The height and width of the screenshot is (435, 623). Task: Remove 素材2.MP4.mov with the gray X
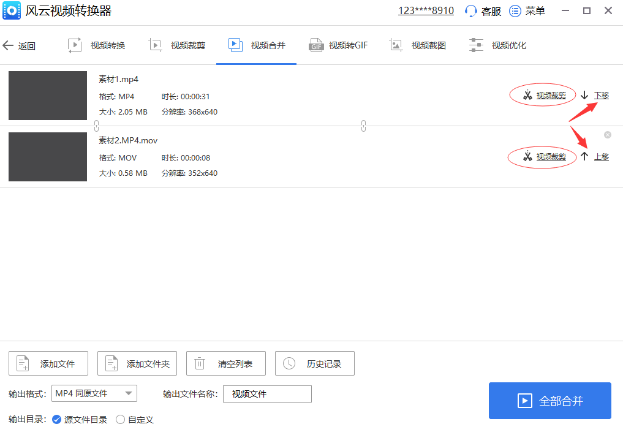(608, 135)
